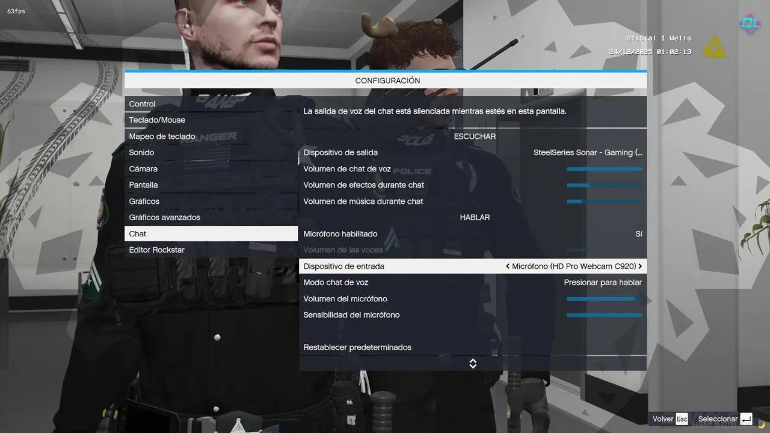
Task: Adjust the Volumen del micrófono slider
Action: tap(605, 299)
